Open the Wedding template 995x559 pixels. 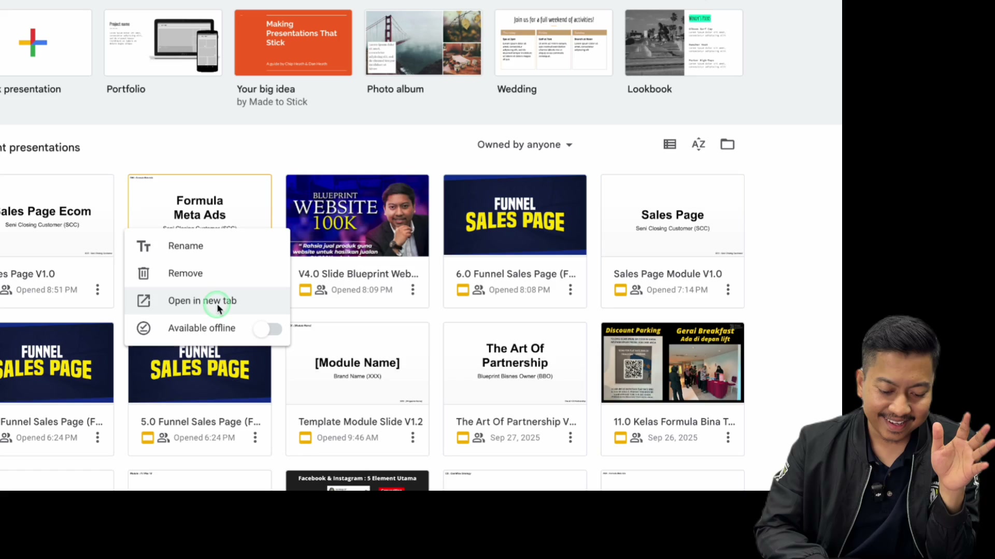coord(553,42)
